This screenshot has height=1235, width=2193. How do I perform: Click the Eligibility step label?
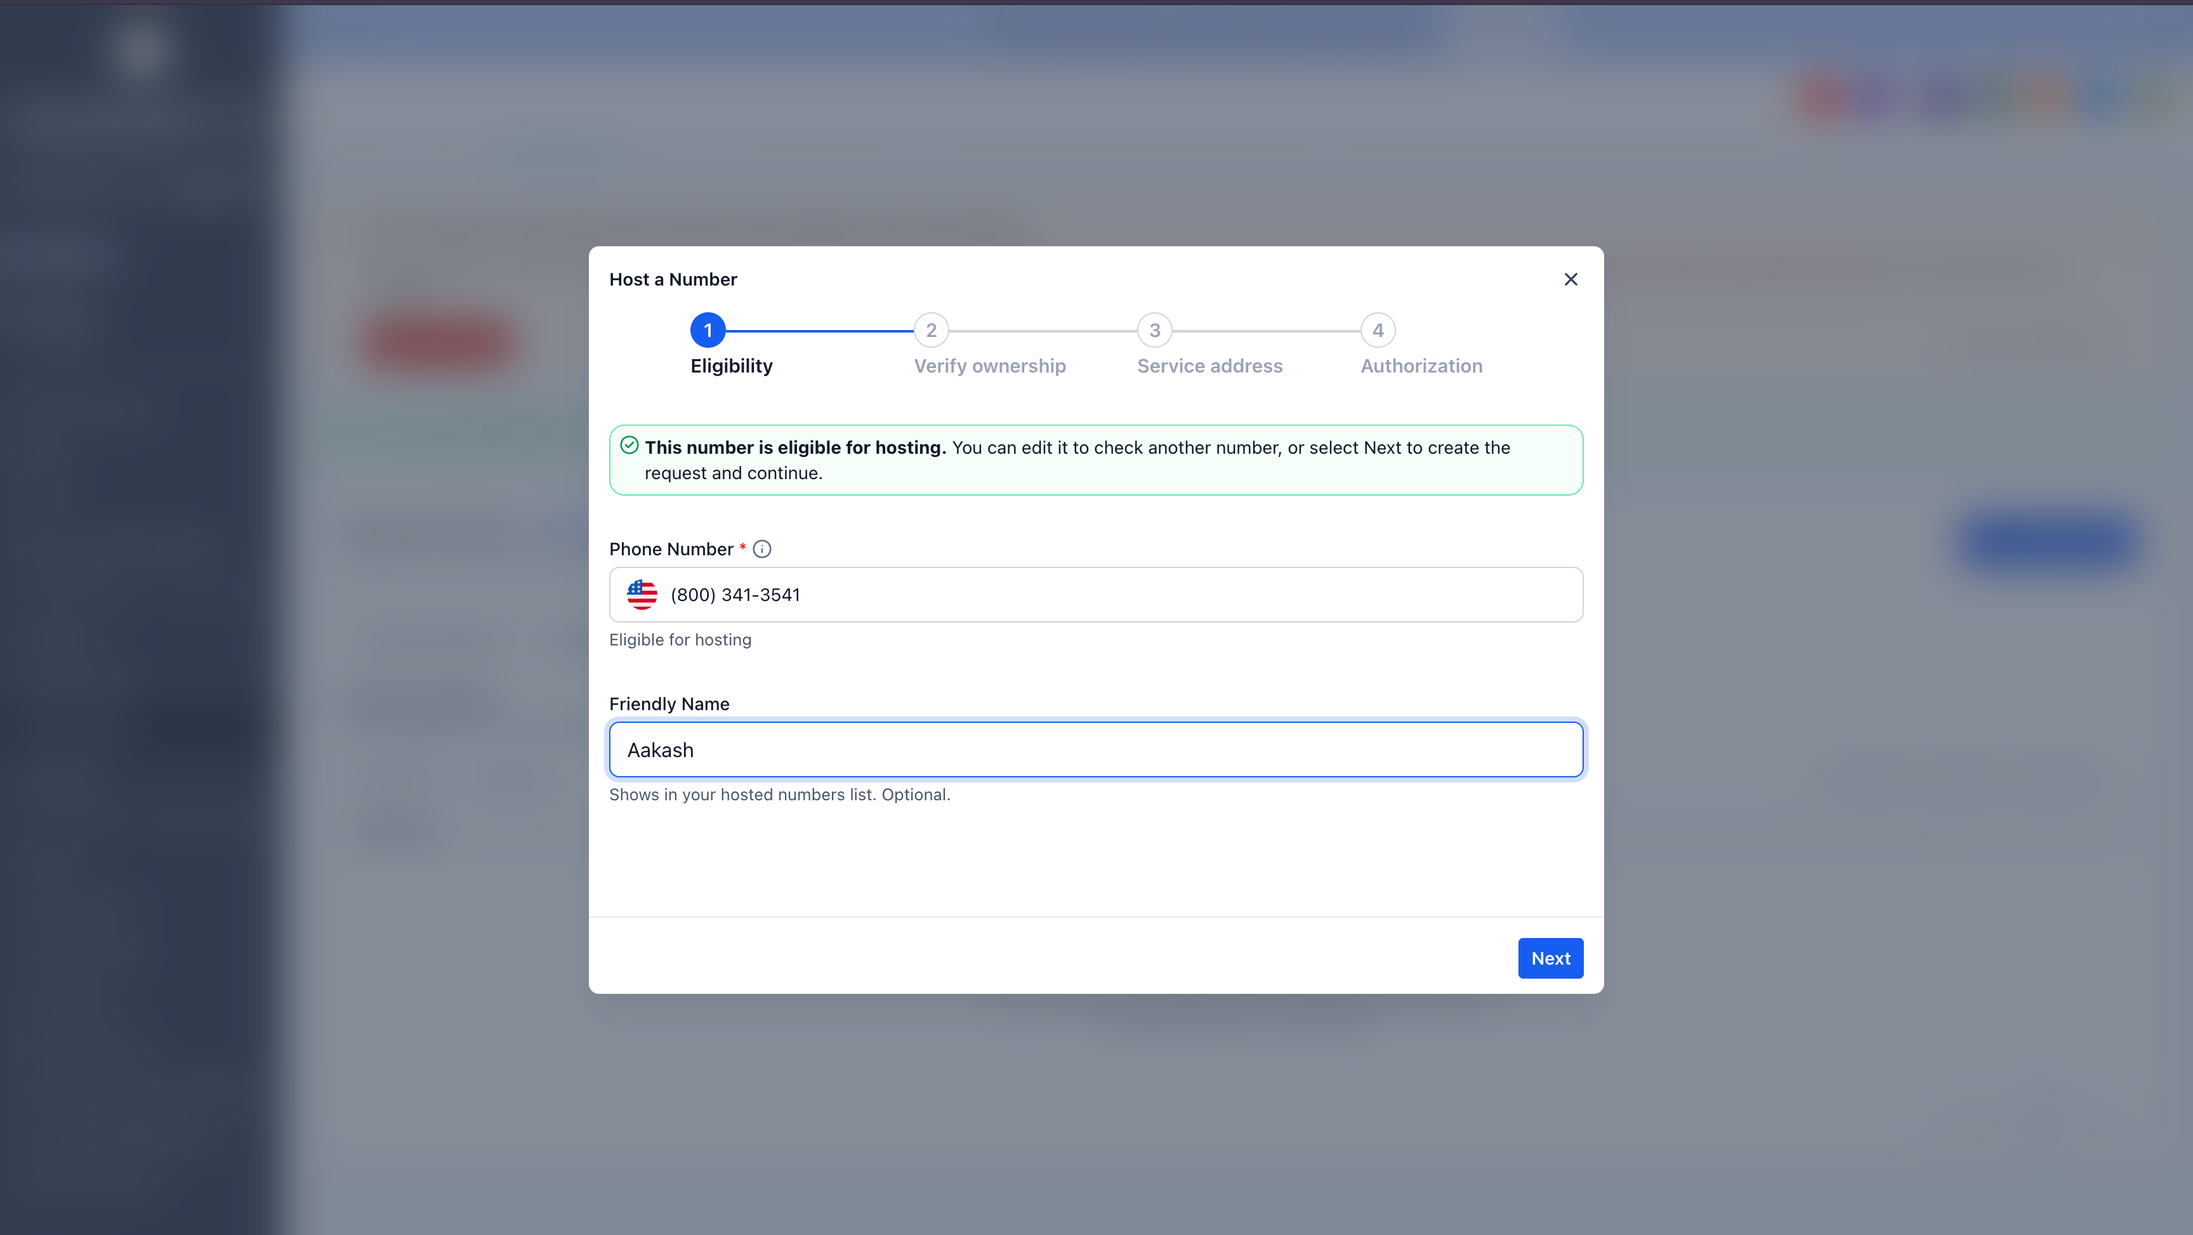click(x=731, y=366)
